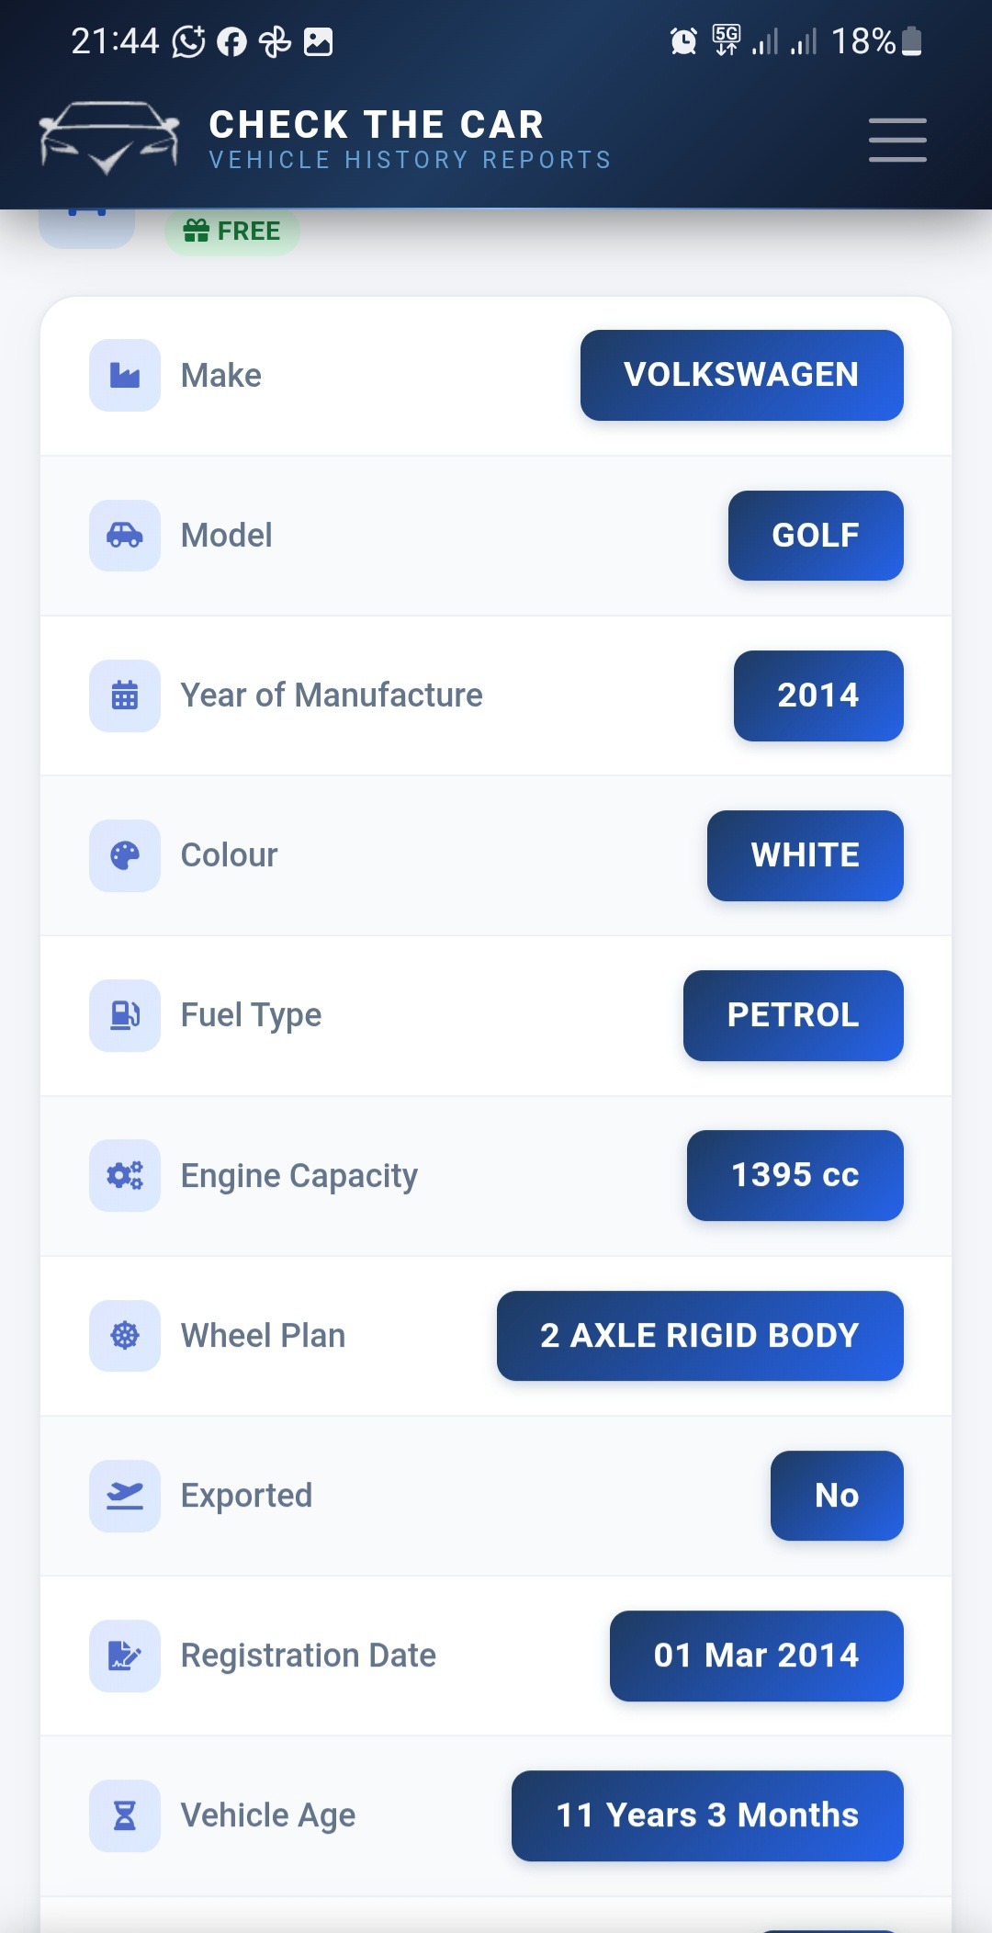The width and height of the screenshot is (992, 1933).
Task: Tap the battery indicator in status bar
Action: pyautogui.click(x=911, y=41)
